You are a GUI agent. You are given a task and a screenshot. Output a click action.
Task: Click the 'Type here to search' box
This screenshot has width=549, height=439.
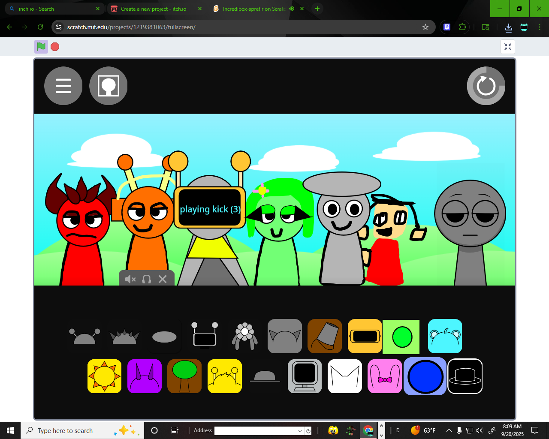(x=82, y=430)
